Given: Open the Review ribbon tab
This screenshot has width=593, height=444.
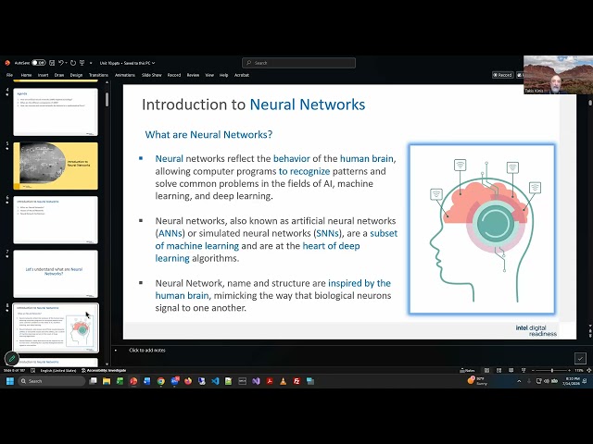Looking at the screenshot, I should pos(193,75).
